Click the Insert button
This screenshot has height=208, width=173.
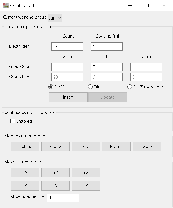pyautogui.click(x=68, y=97)
